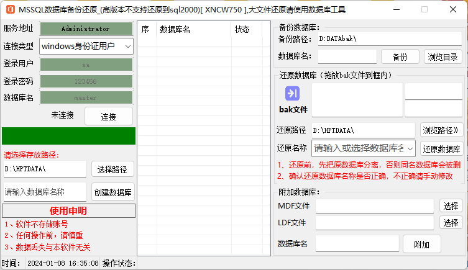The width and height of the screenshot is (468, 270).
Task: Click the 使用申明 banner button
Action: point(68,210)
